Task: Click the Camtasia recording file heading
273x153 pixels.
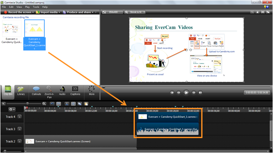Action: coord(16,17)
